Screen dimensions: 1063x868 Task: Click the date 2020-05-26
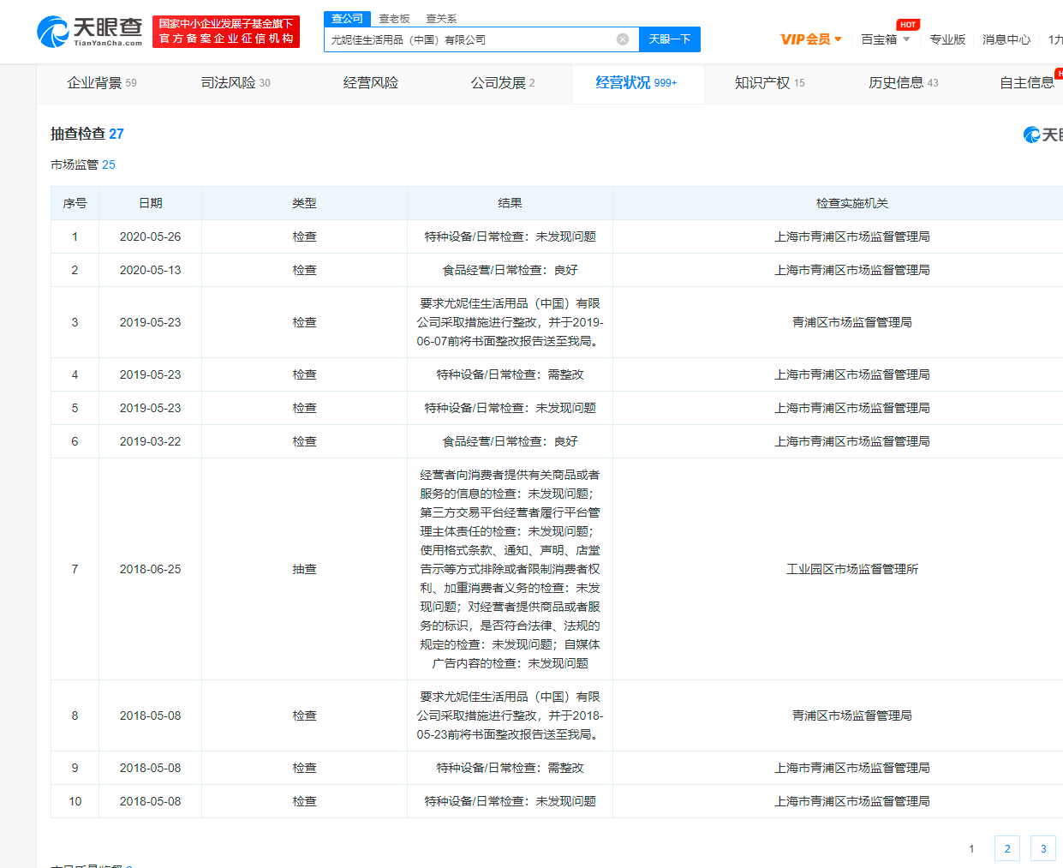click(x=151, y=236)
